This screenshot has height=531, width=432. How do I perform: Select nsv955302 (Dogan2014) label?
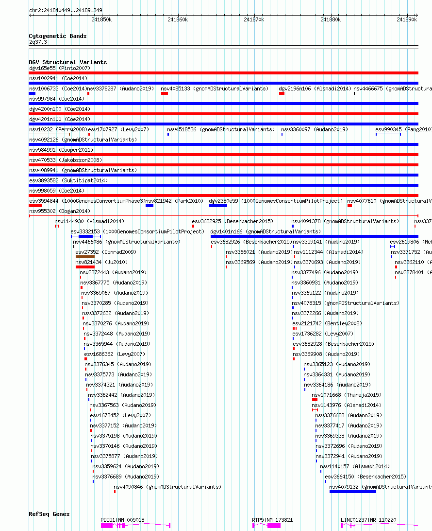point(60,211)
